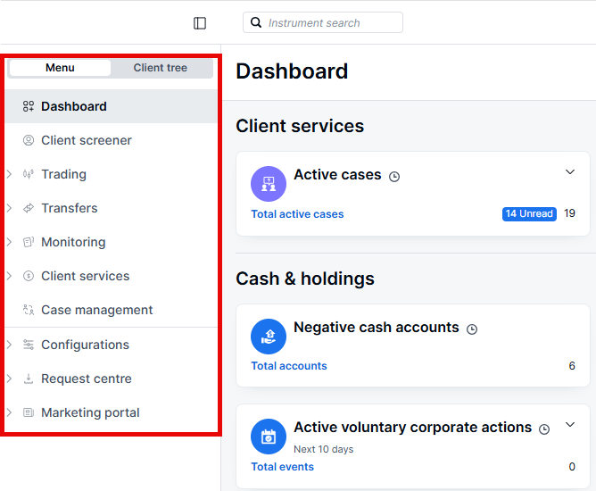Open the Total active cases link

pyautogui.click(x=297, y=214)
